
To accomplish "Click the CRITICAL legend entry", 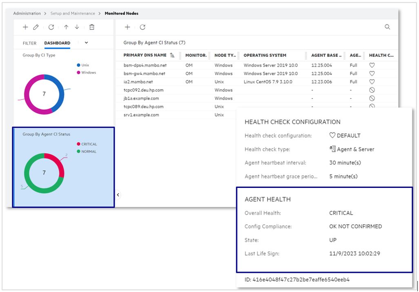I will click(x=89, y=144).
